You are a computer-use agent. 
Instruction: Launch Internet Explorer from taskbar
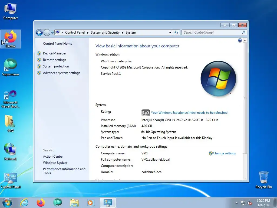click(x=24, y=203)
